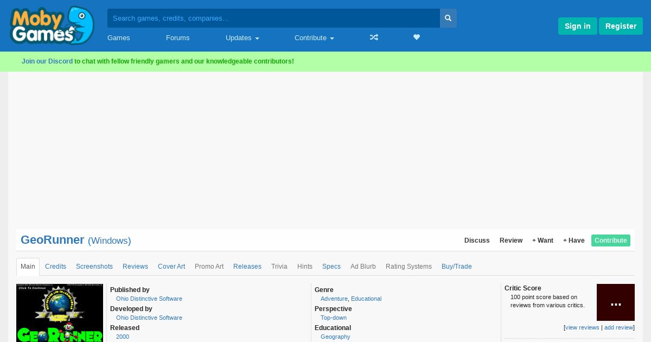Mark game with + Have
The width and height of the screenshot is (651, 342).
point(574,240)
